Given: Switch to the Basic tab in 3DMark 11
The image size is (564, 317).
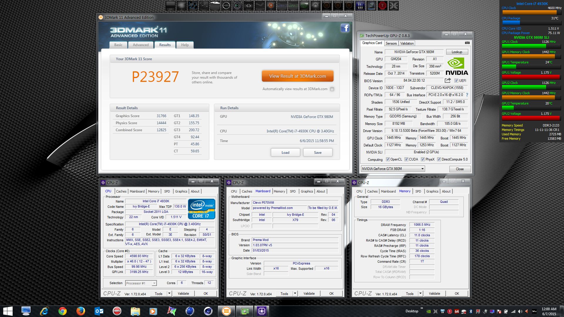Looking at the screenshot, I should pyautogui.click(x=118, y=45).
